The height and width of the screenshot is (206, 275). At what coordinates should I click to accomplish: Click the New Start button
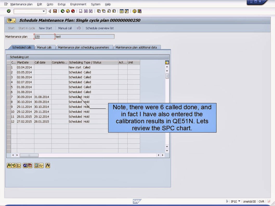pos(45,28)
